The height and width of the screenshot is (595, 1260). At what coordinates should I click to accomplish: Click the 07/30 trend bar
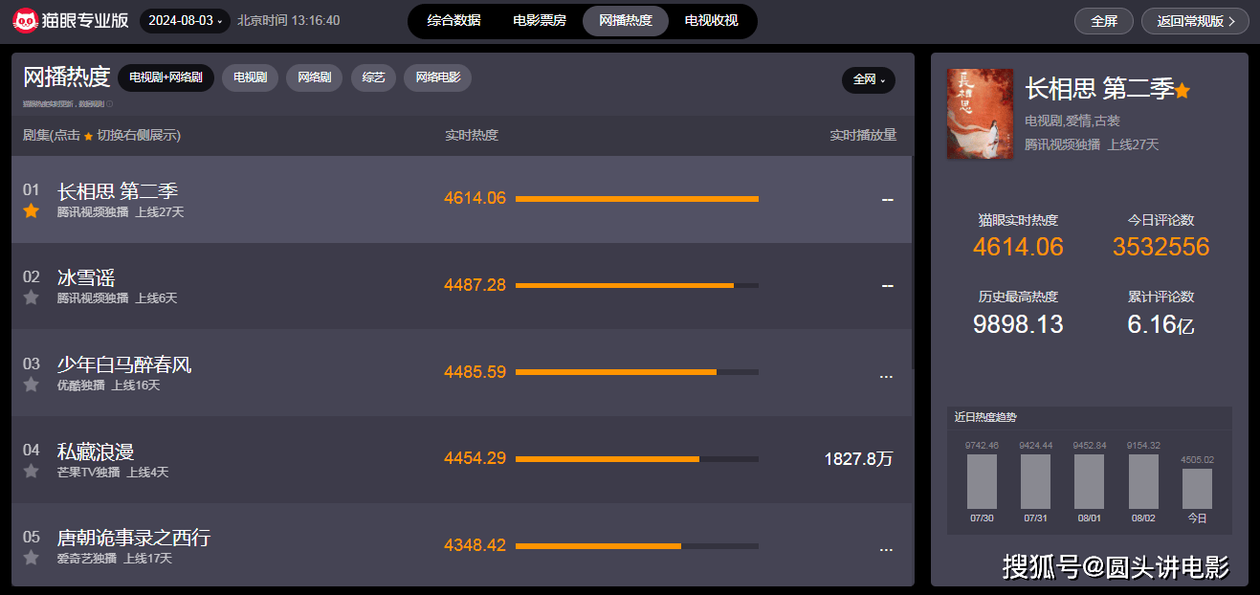[x=982, y=481]
